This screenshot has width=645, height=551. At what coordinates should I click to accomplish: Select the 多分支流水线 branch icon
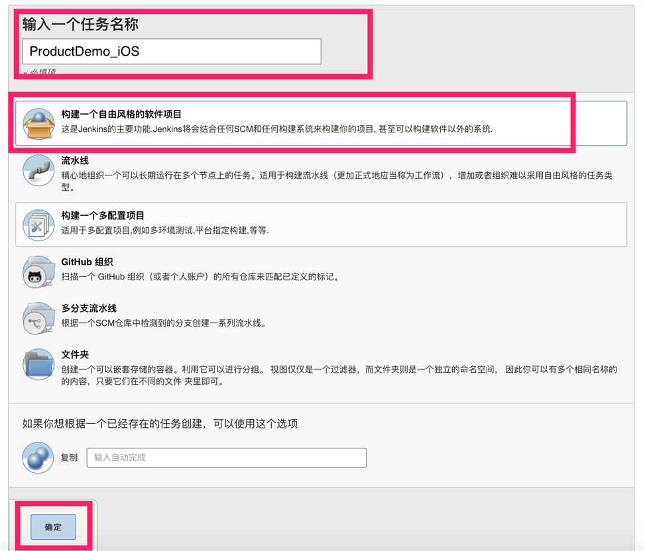pyautogui.click(x=38, y=318)
